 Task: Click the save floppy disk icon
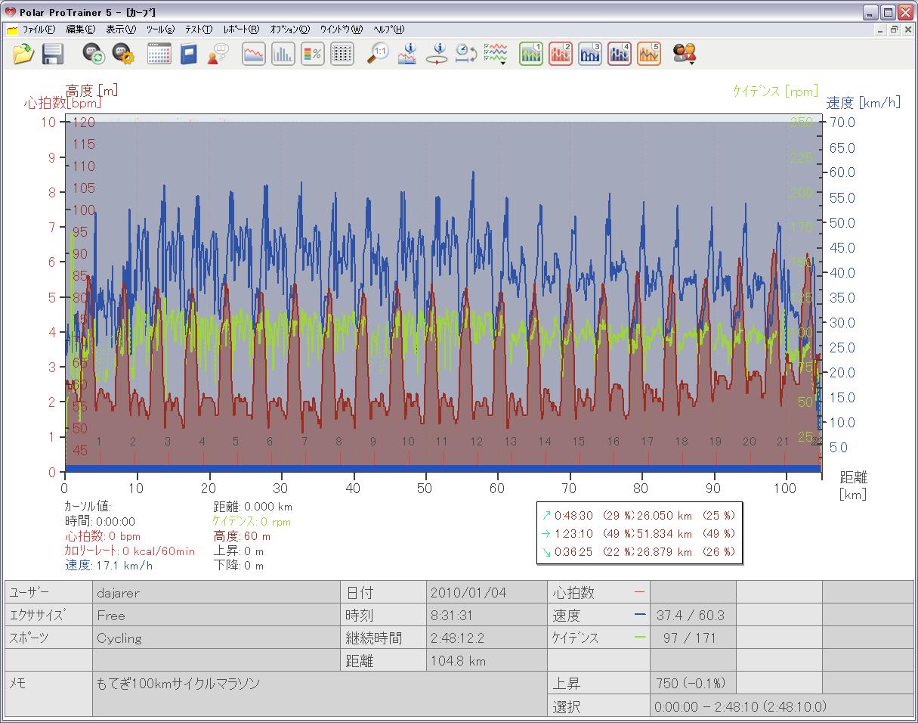52,54
